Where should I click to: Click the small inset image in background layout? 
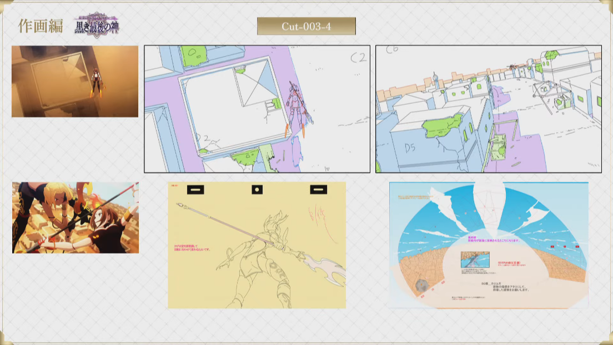point(474,261)
